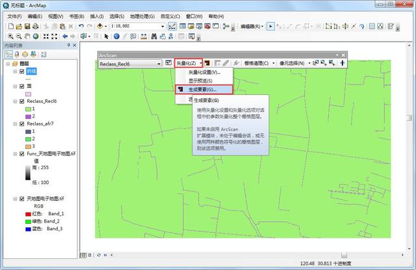Save the map with floppy disk icon
Image resolution: width=416 pixels, height=270 pixels.
pyautogui.click(x=27, y=26)
